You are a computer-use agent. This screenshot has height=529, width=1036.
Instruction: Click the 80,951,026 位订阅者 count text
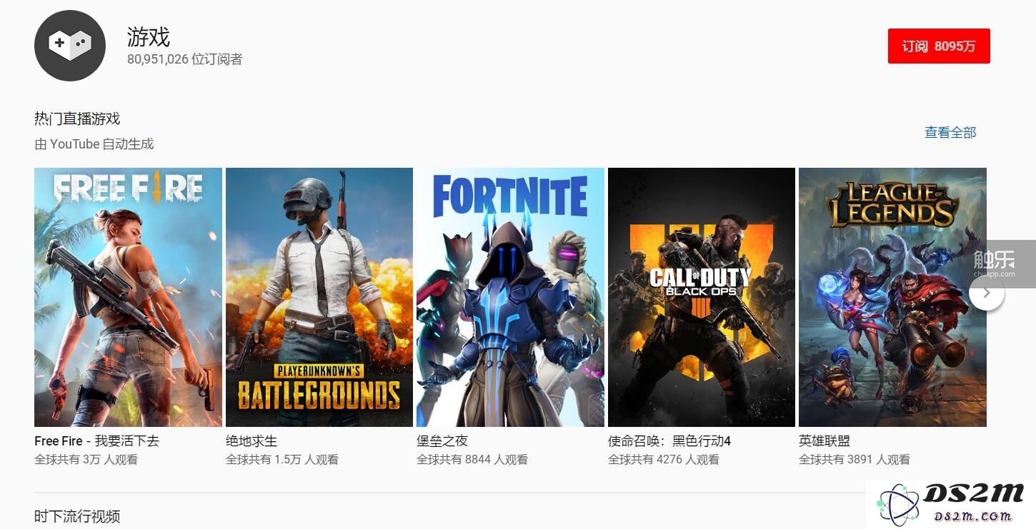(x=185, y=59)
